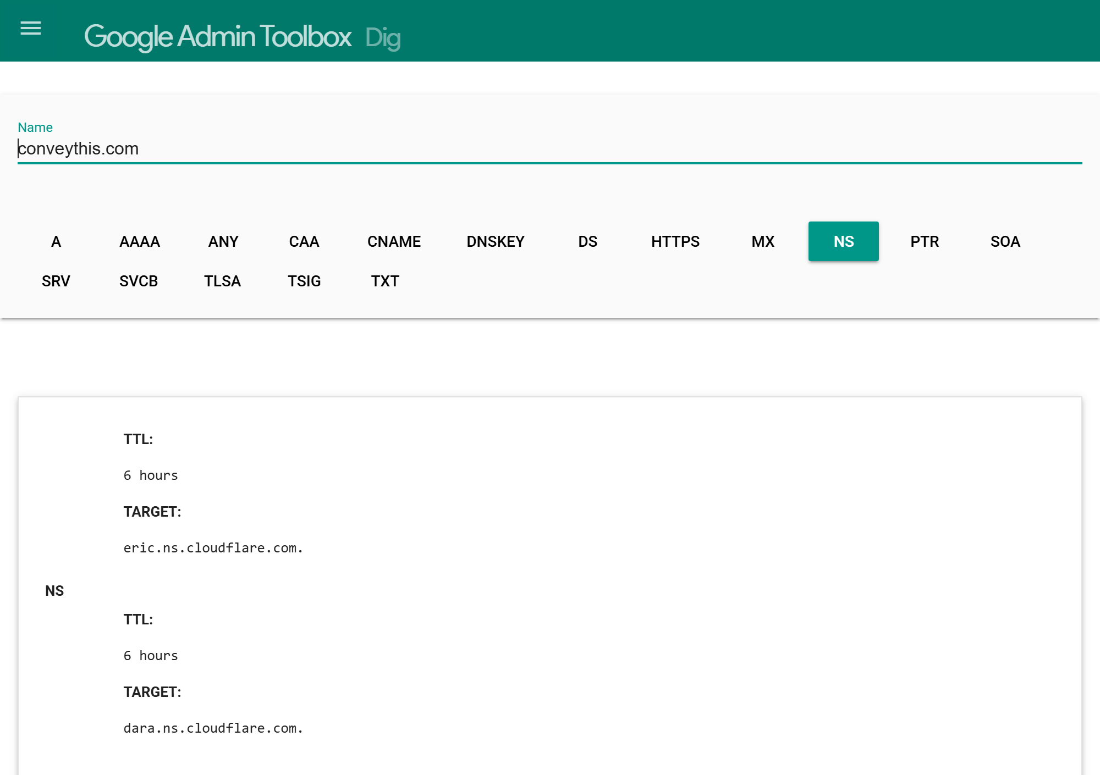Focus the Name input field
Image resolution: width=1100 pixels, height=775 pixels.
550,148
